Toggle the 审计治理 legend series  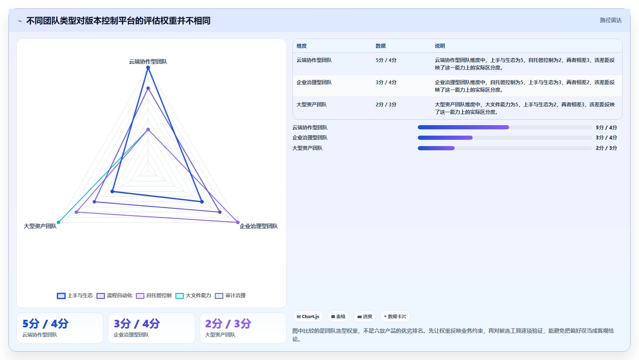click(230, 296)
